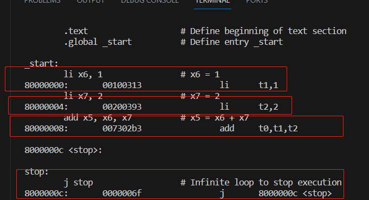Click the .text directive line

[76, 31]
